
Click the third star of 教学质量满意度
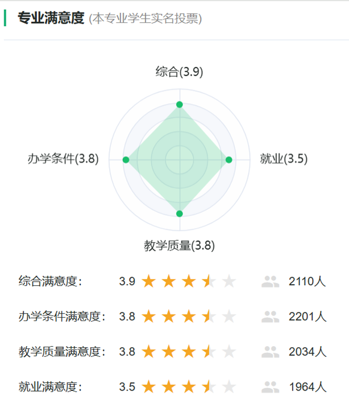click(189, 352)
